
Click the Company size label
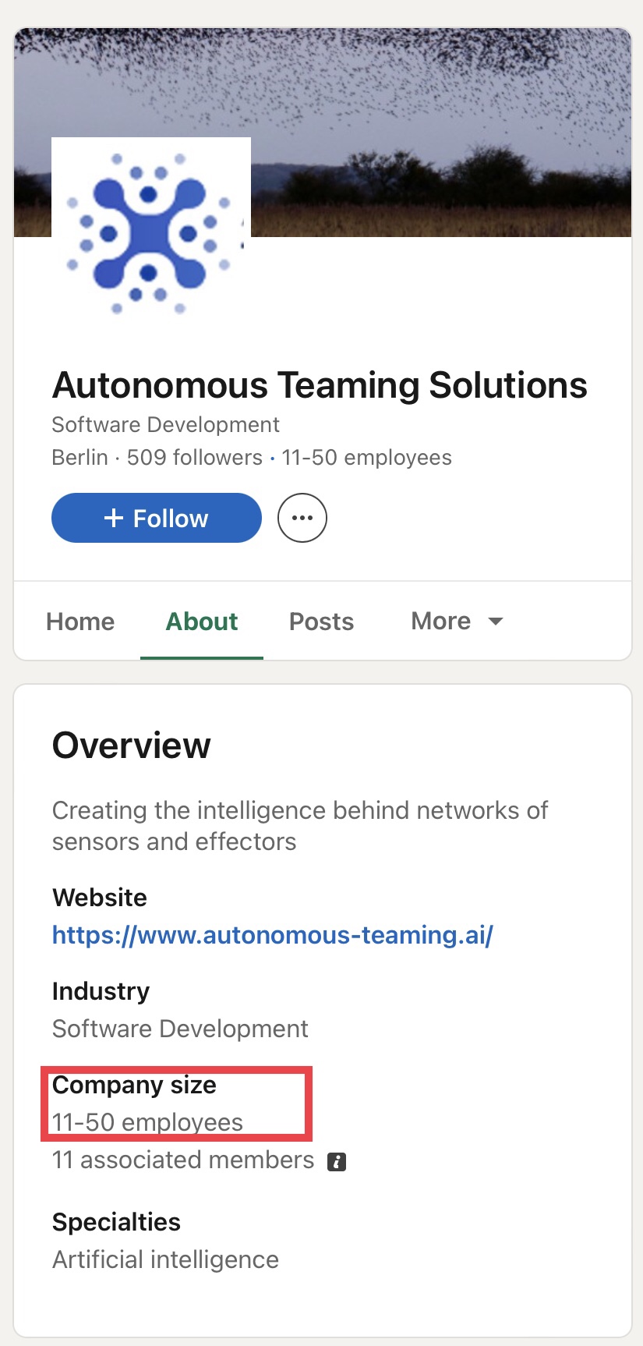point(134,1085)
